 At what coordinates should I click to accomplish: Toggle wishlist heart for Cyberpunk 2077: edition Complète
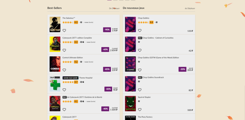point(64,50)
